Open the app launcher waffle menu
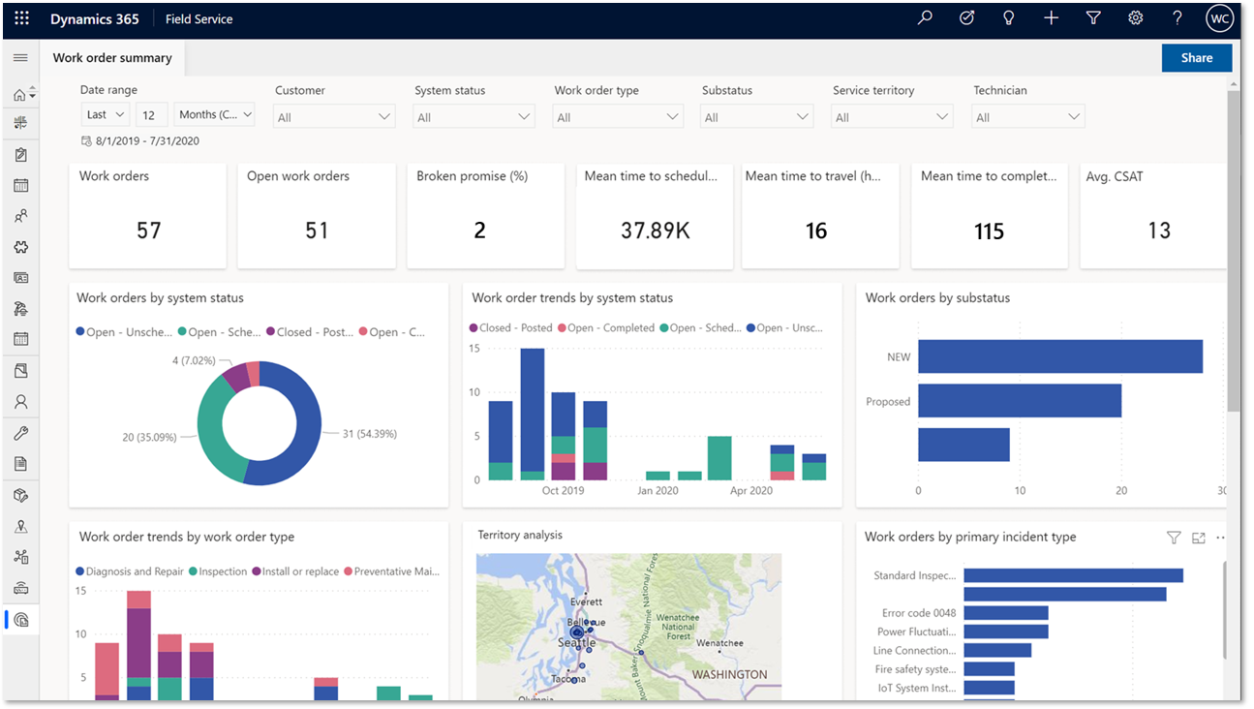Viewport: 1254px width, 709px height. pos(21,18)
